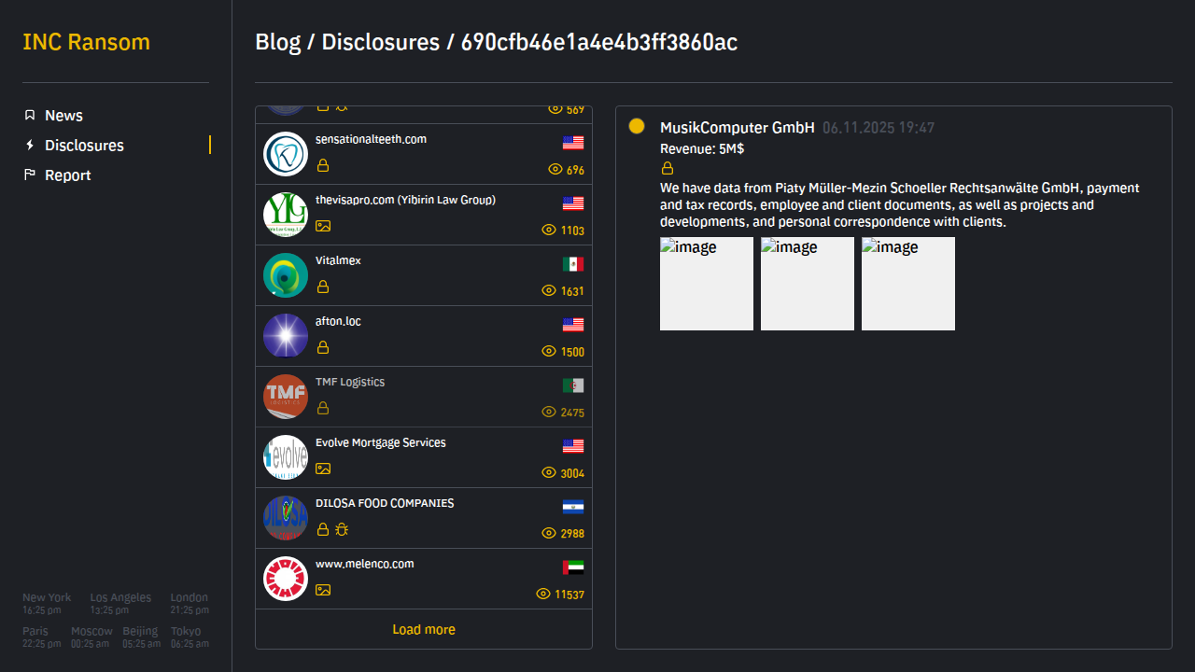Click the TMF Logistics logo icon
The image size is (1195, 672).
point(286,397)
